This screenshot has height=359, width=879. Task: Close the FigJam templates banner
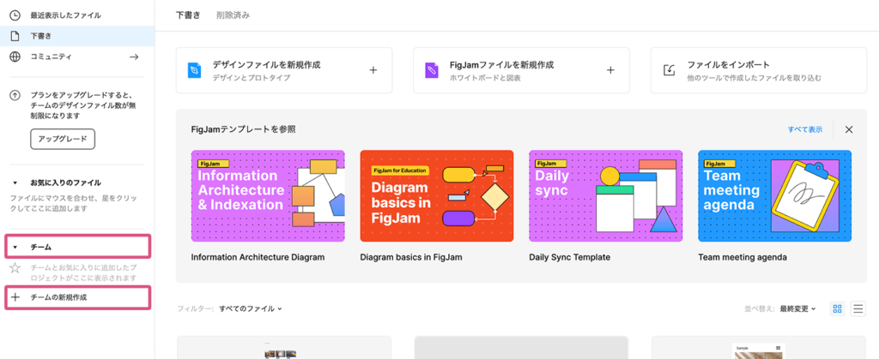point(849,129)
